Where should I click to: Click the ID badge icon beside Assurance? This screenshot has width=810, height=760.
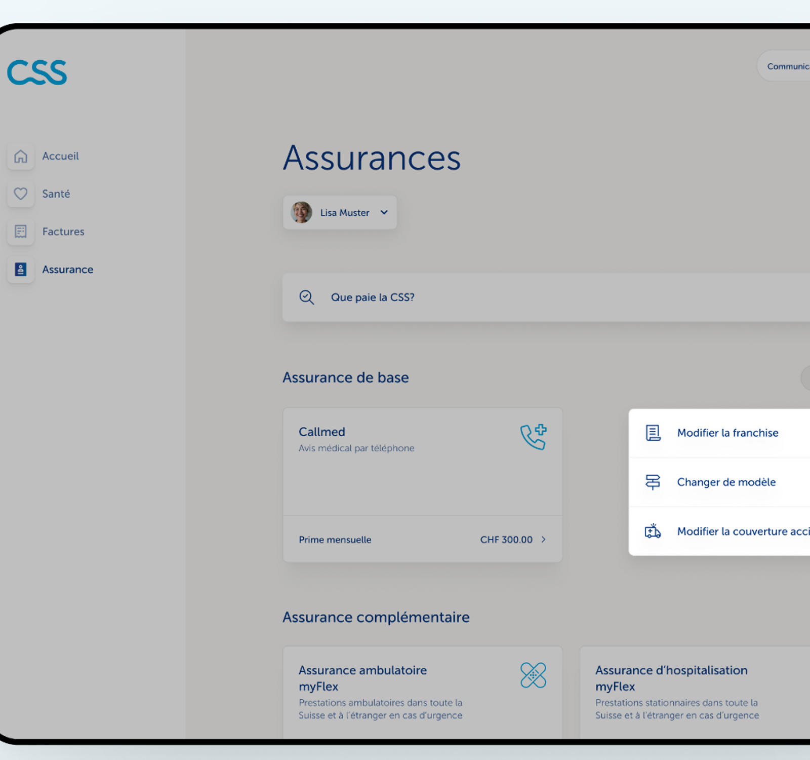click(20, 269)
